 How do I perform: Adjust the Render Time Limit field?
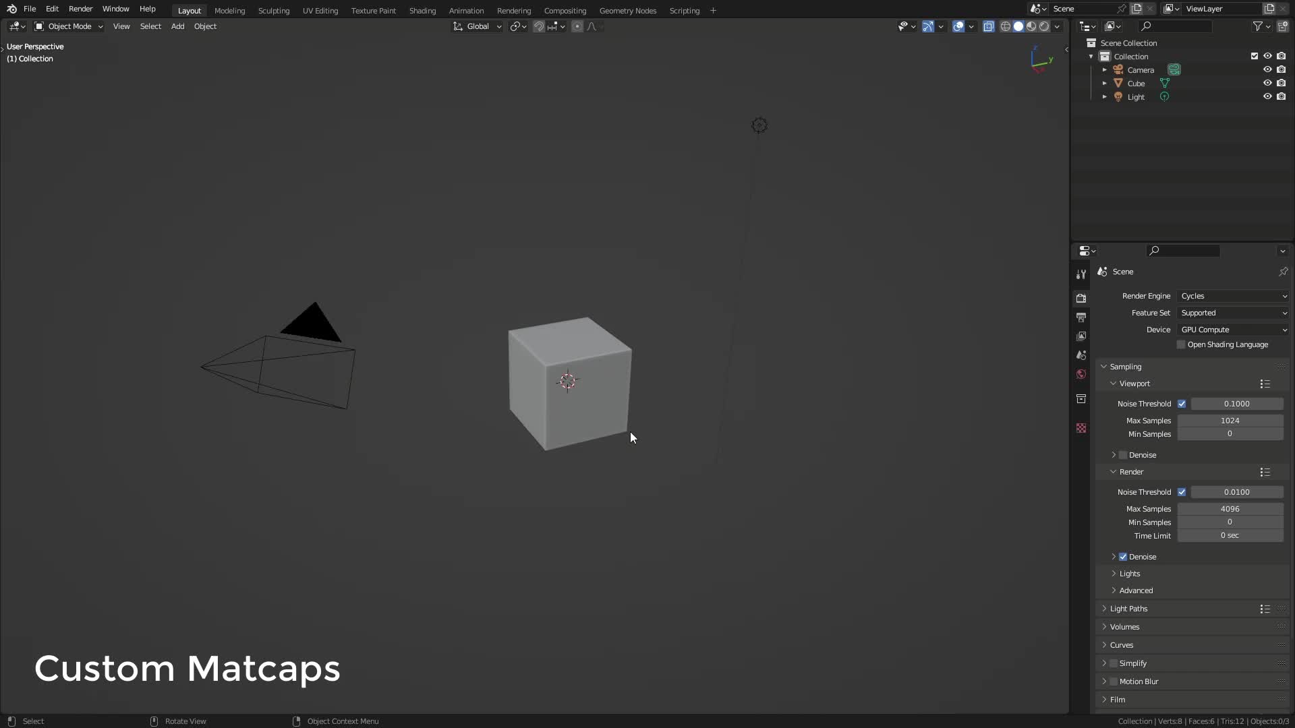(1230, 535)
